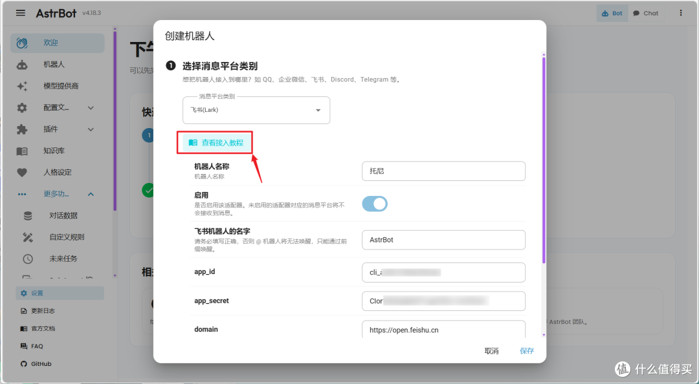Toggle off the 启用 switch

click(x=375, y=204)
